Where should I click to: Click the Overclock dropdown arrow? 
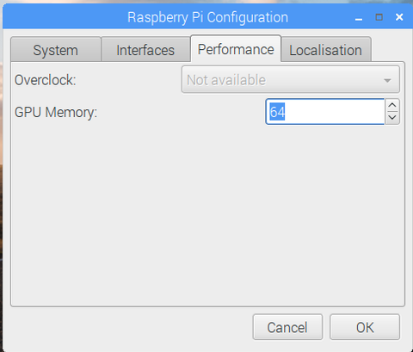click(387, 81)
